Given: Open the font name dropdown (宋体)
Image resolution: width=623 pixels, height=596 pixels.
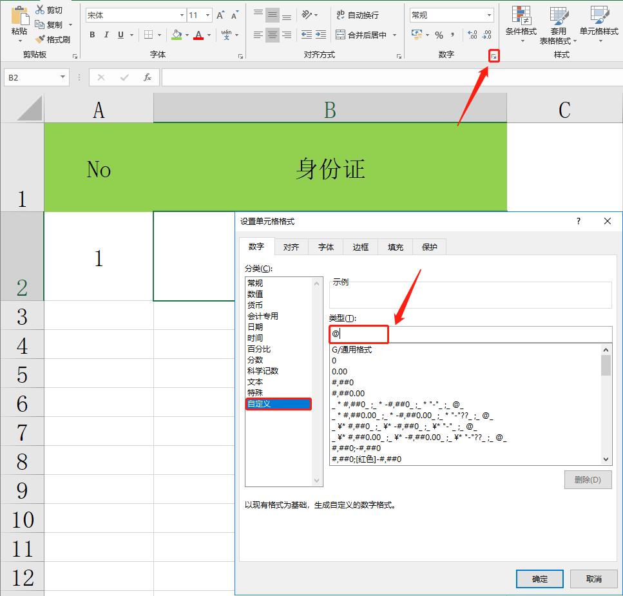Looking at the screenshot, I should (x=182, y=15).
